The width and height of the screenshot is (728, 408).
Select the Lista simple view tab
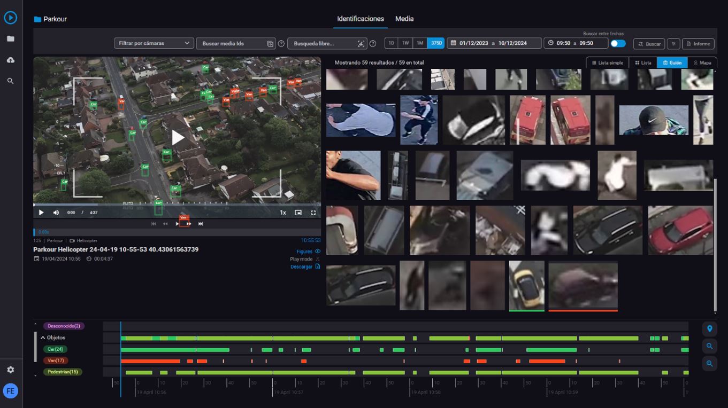[607, 63]
